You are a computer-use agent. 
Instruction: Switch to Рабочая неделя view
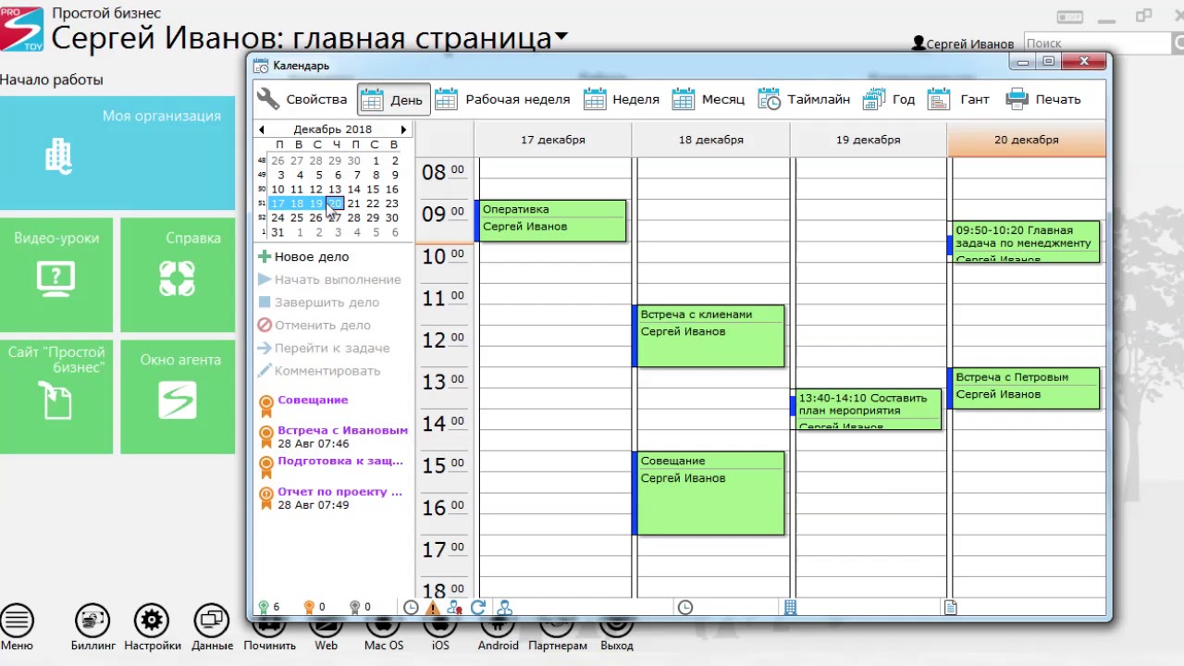(502, 99)
